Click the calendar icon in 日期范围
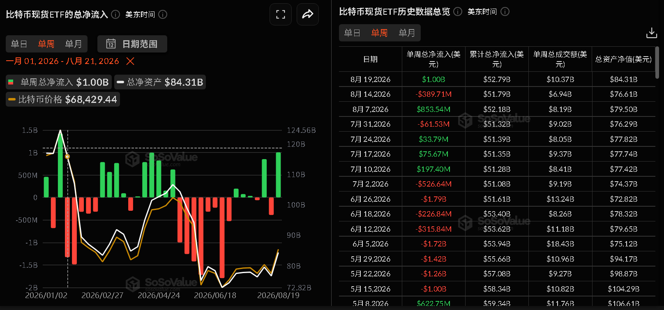 [x=111, y=44]
